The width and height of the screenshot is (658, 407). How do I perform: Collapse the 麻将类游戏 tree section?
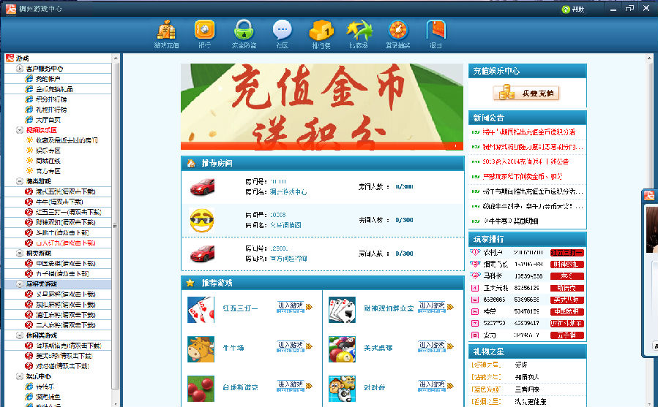[x=20, y=284]
